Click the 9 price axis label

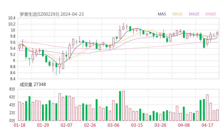pyautogui.click(x=14, y=61)
